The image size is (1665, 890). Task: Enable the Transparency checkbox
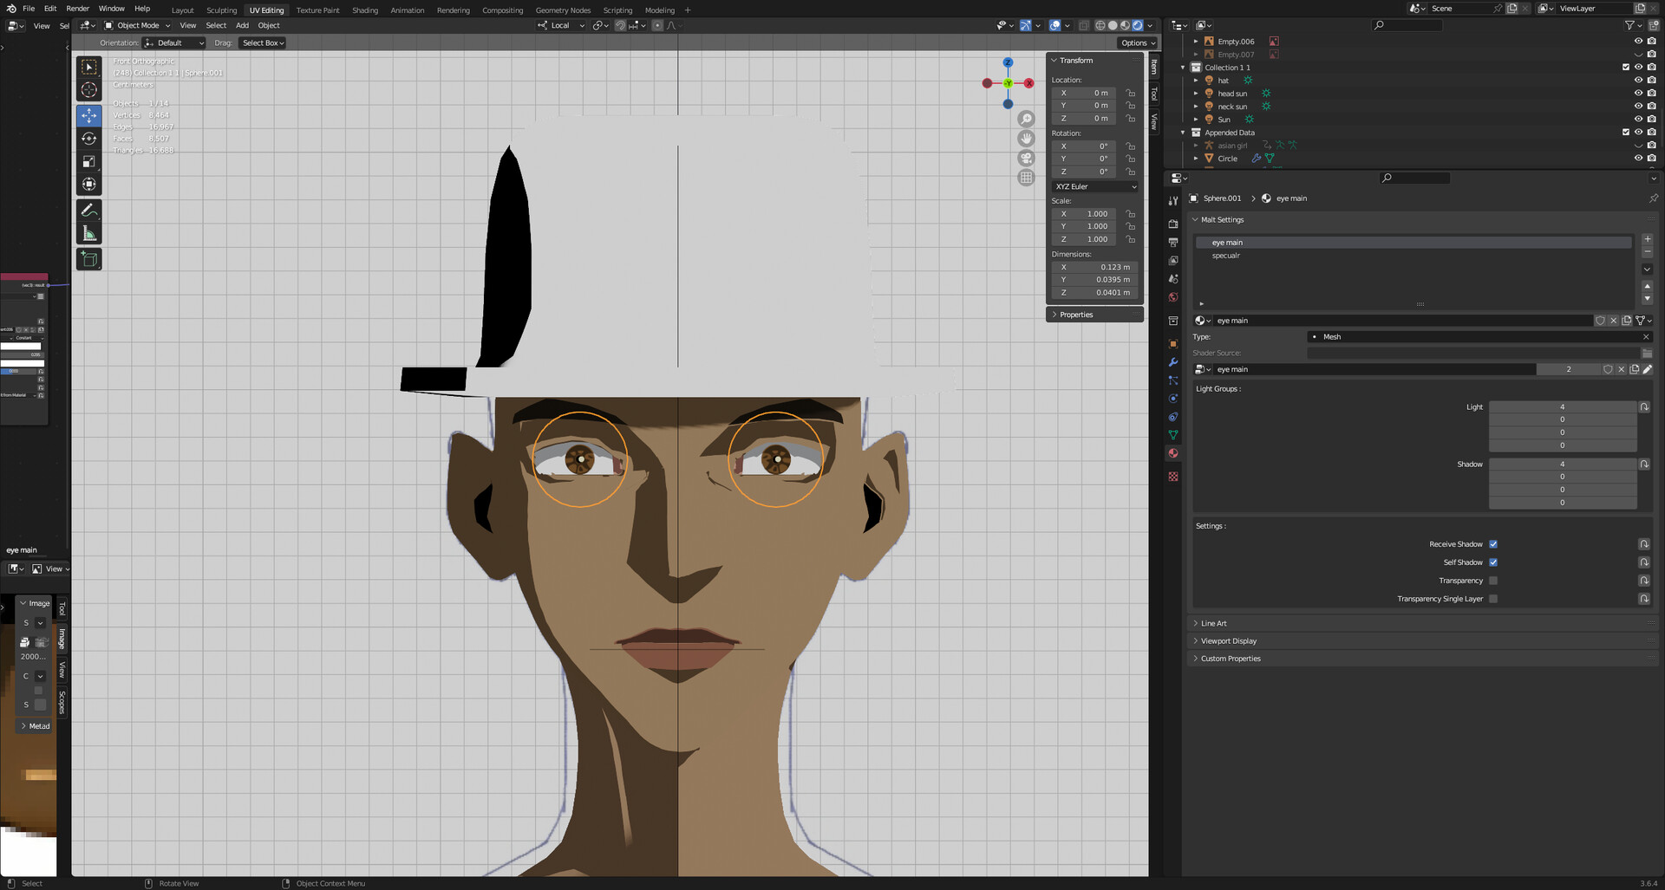click(1493, 581)
